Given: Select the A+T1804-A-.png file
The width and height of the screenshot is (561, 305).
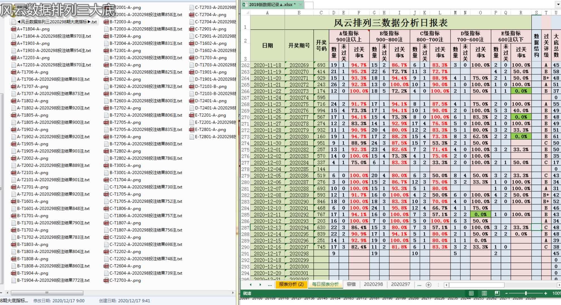Looking at the screenshot, I should pos(30,29).
